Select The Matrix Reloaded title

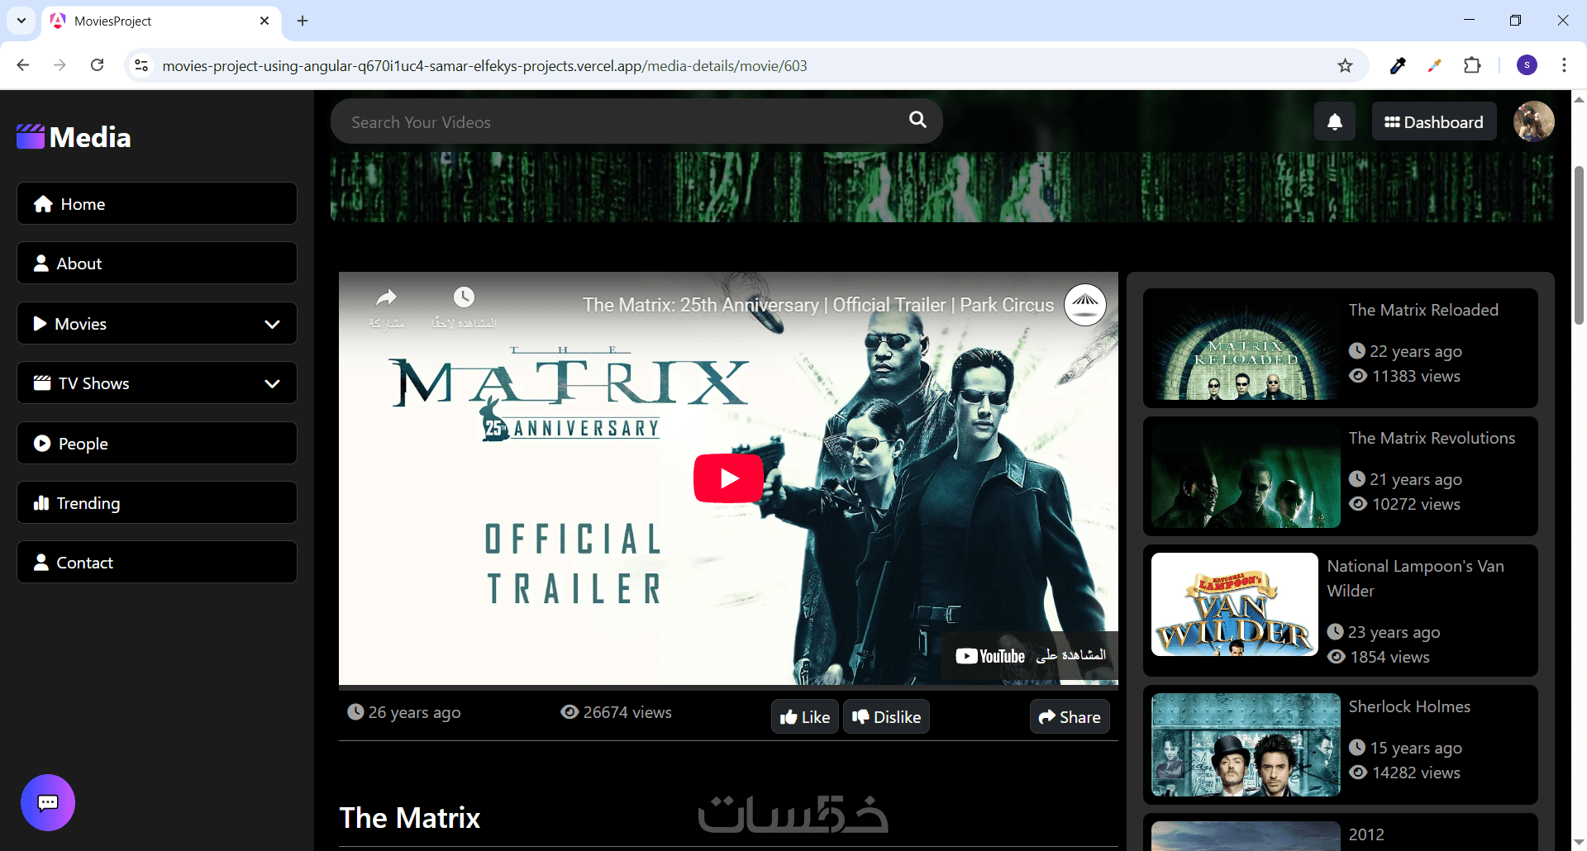(1423, 310)
